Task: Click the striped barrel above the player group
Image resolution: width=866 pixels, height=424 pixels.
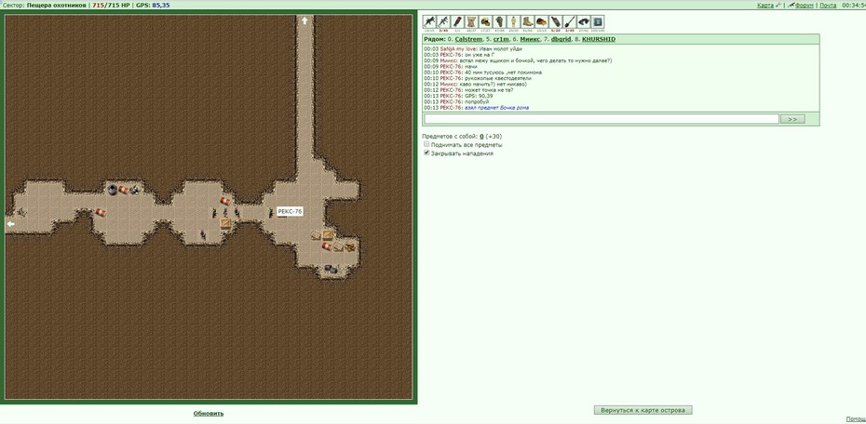Action: coord(225,201)
